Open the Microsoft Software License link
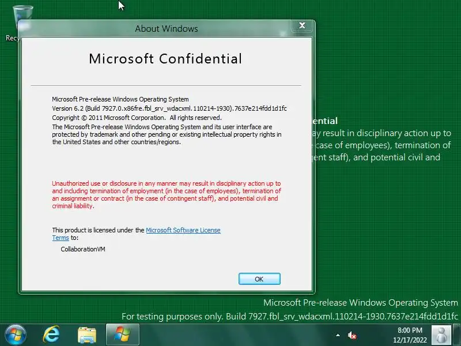Screen dimensions: 461x346 click(x=183, y=230)
